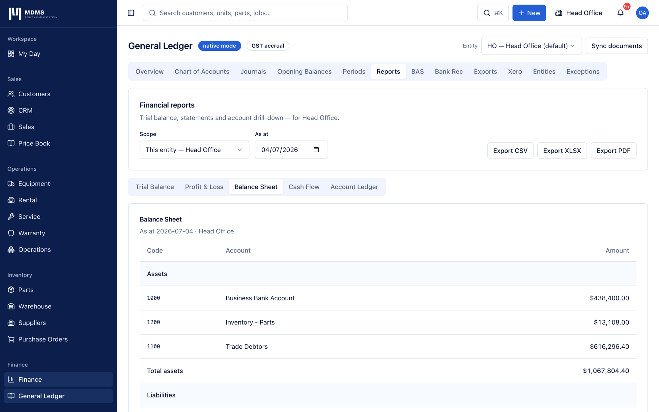
Task: Open the Bank Rec tab
Action: pos(449,72)
